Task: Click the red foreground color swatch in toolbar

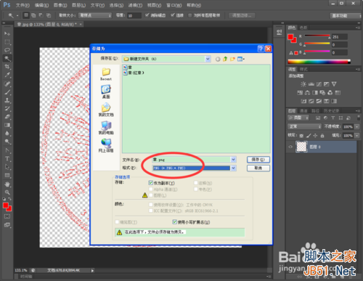Action: click(6, 205)
